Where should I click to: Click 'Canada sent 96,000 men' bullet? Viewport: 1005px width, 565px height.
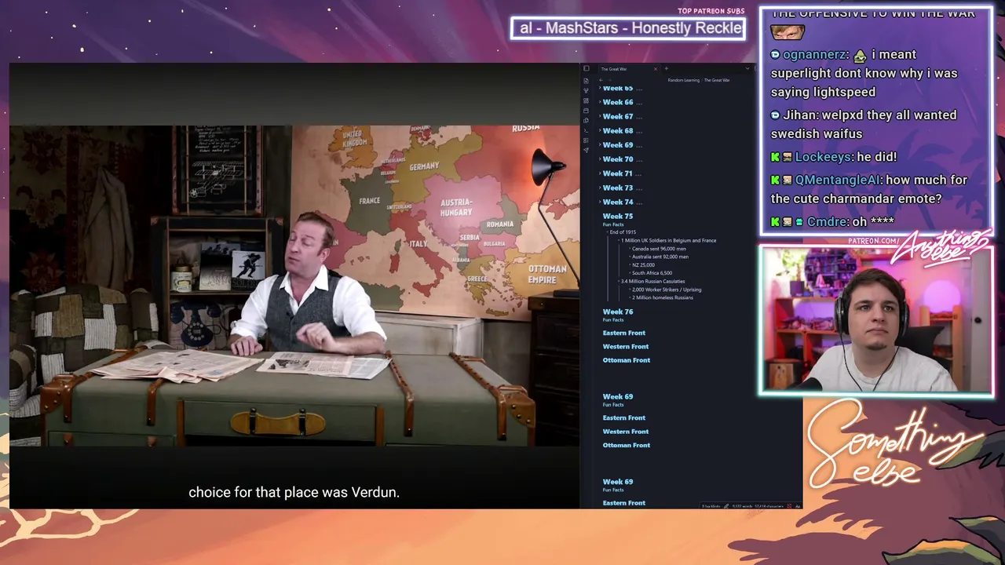pos(659,249)
